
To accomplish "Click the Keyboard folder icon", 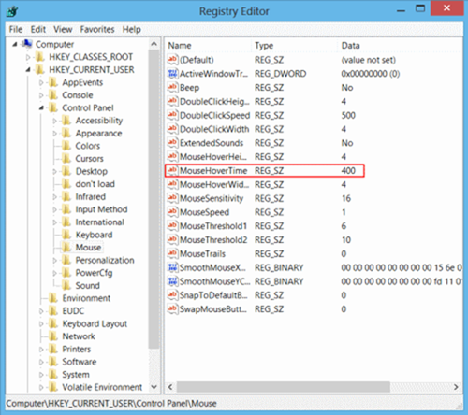I will coord(66,235).
